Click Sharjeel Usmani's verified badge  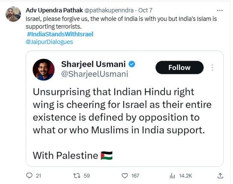[x=131, y=64]
